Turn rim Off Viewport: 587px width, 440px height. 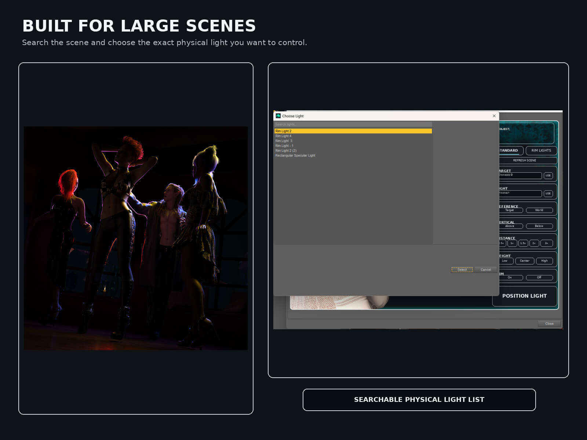pos(539,278)
